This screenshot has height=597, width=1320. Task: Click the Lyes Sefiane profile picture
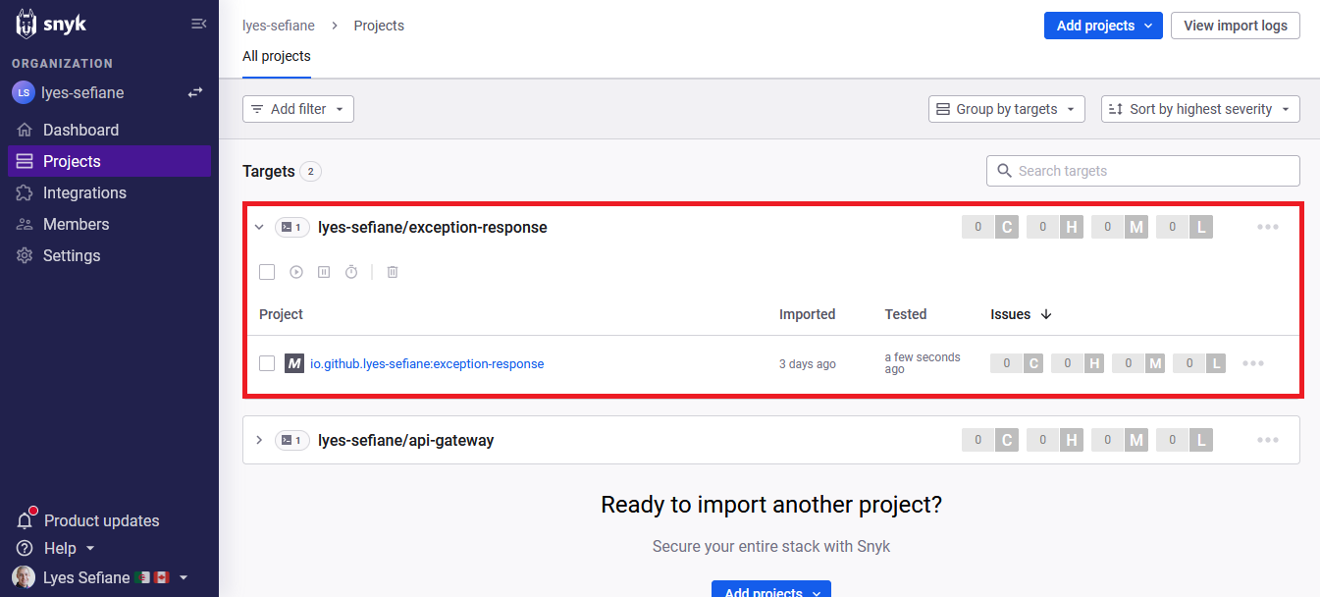click(x=24, y=577)
